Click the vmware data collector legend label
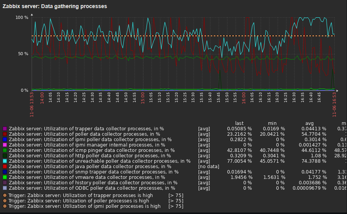The image size is (347, 214). 87,177
